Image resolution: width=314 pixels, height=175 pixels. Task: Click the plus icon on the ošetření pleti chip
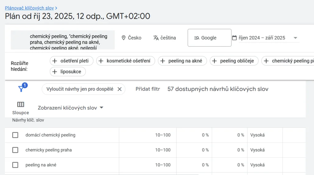click(x=55, y=61)
